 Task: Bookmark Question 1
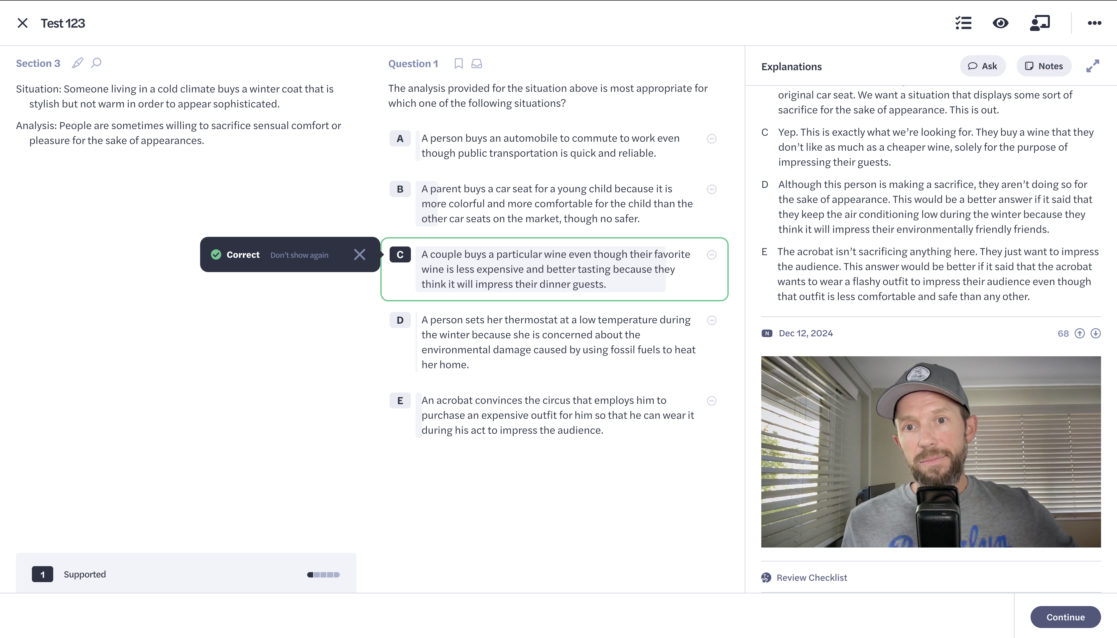pyautogui.click(x=458, y=64)
